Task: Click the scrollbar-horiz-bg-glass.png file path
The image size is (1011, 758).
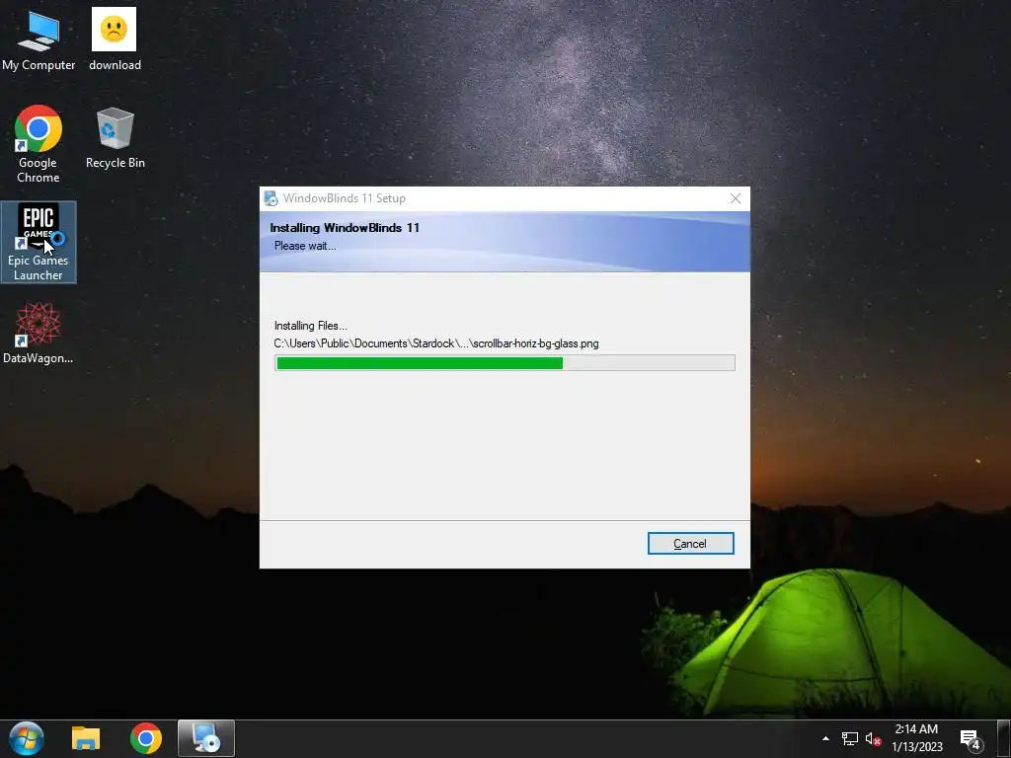Action: pos(436,343)
